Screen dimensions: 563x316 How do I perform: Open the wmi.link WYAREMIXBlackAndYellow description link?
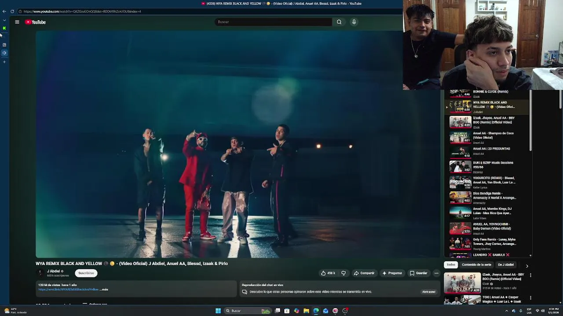click(x=68, y=290)
